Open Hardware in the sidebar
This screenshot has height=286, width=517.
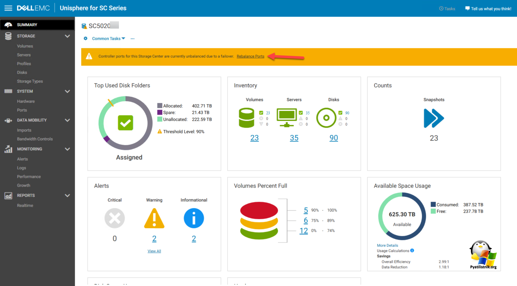[26, 101]
